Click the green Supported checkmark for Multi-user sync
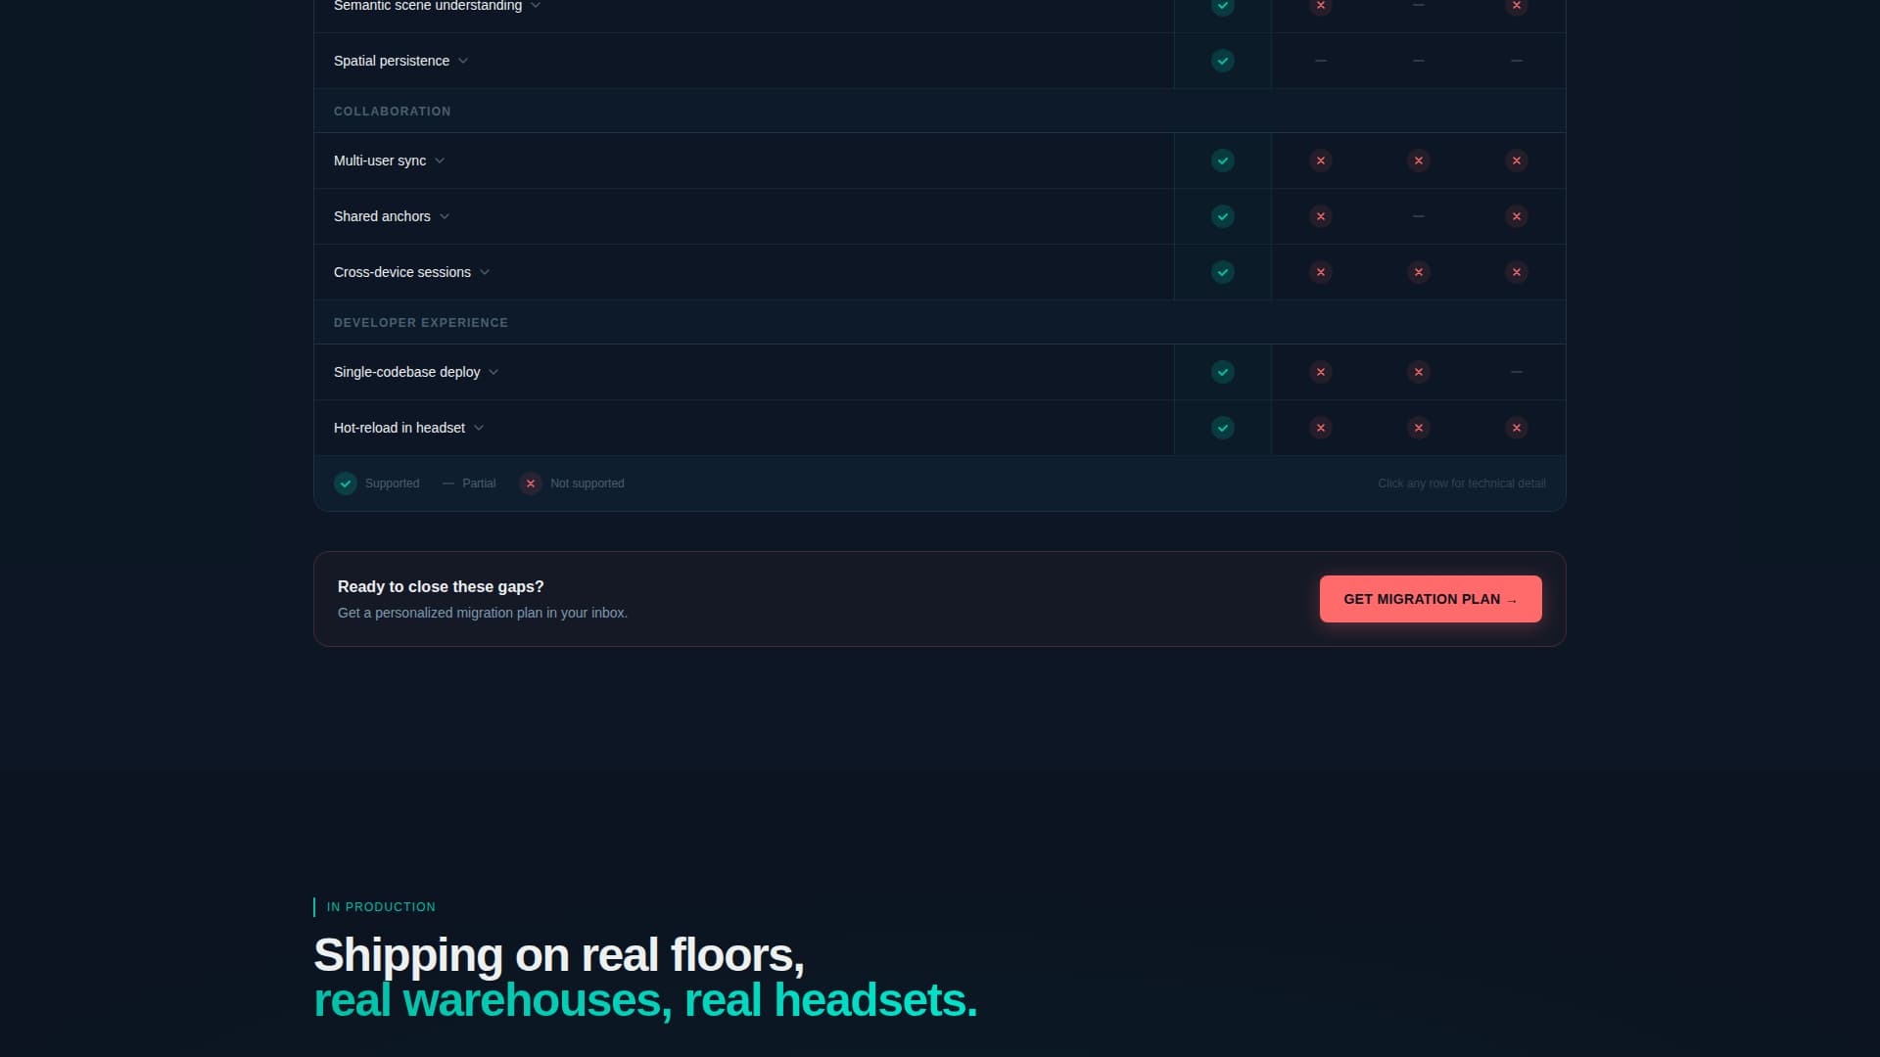The image size is (1880, 1057). (x=1222, y=161)
